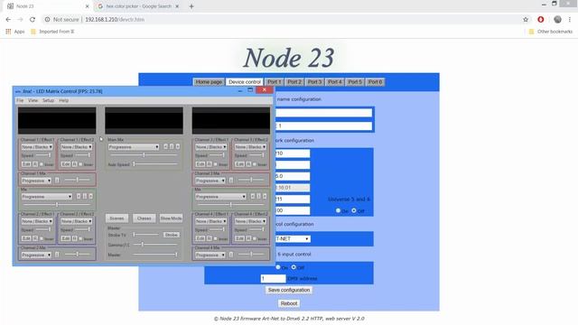Open Channel 2 Effect 1 effect dropdown
Image resolution: width=578 pixels, height=325 pixels.
point(36,221)
